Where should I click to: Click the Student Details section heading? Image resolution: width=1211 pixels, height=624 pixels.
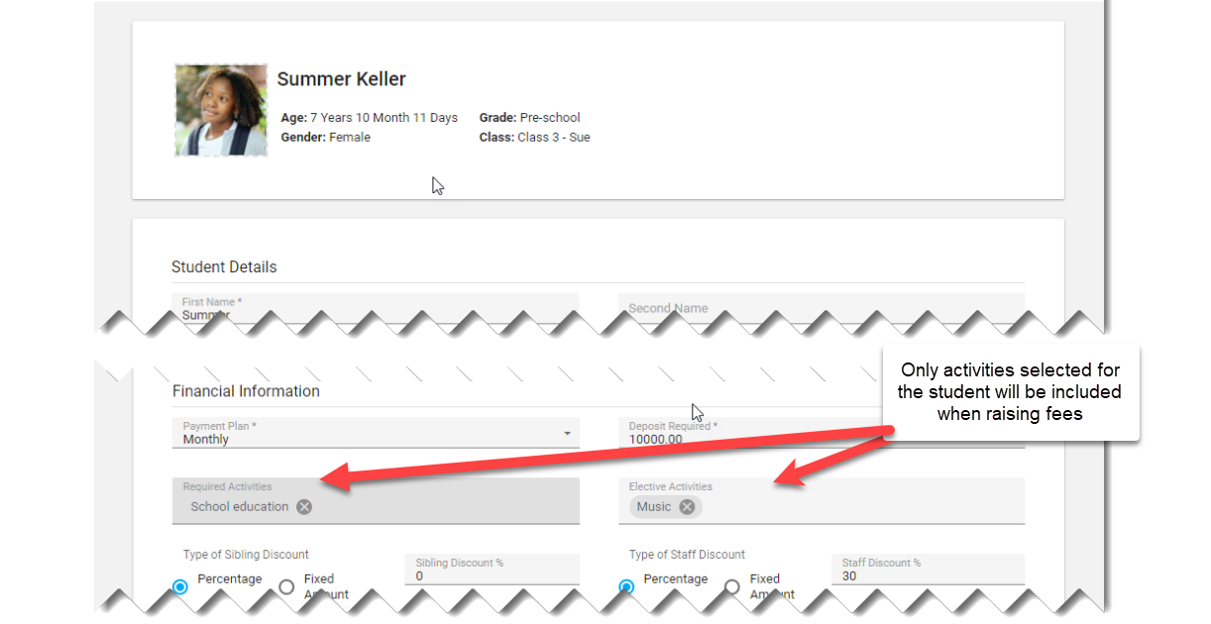[x=224, y=267]
